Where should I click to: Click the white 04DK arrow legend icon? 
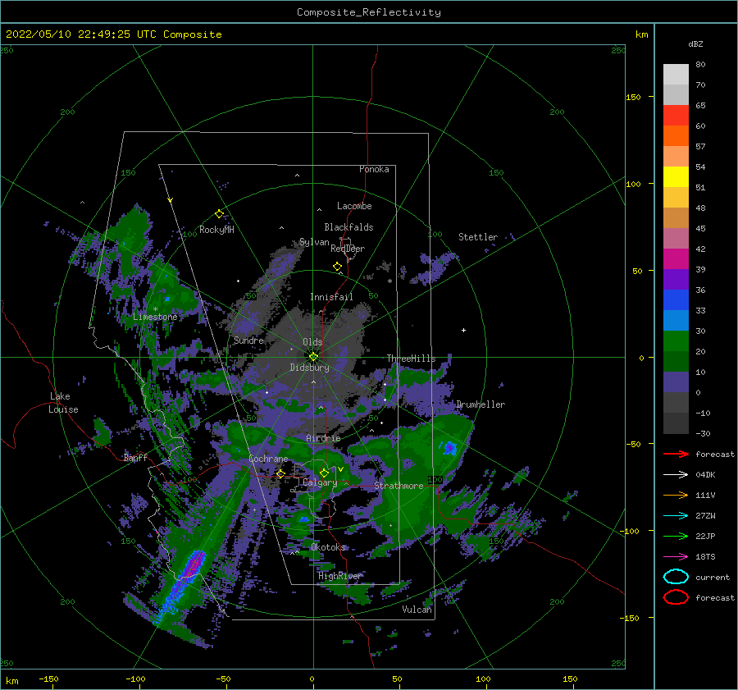tap(676, 474)
